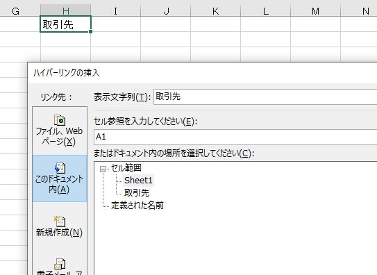Image resolution: width=377 pixels, height=275 pixels.
Task: Click the 表示文字列 text field
Action: (x=265, y=97)
